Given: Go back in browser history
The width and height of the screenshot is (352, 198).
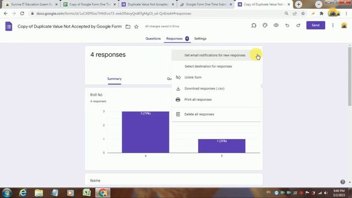Looking at the screenshot, I should click(5, 13).
